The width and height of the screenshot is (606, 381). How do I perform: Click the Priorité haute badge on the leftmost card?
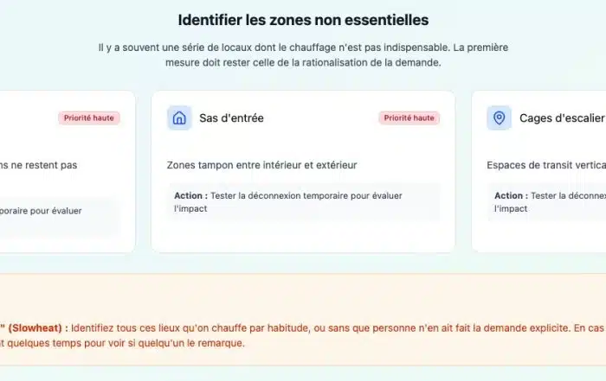(89, 118)
